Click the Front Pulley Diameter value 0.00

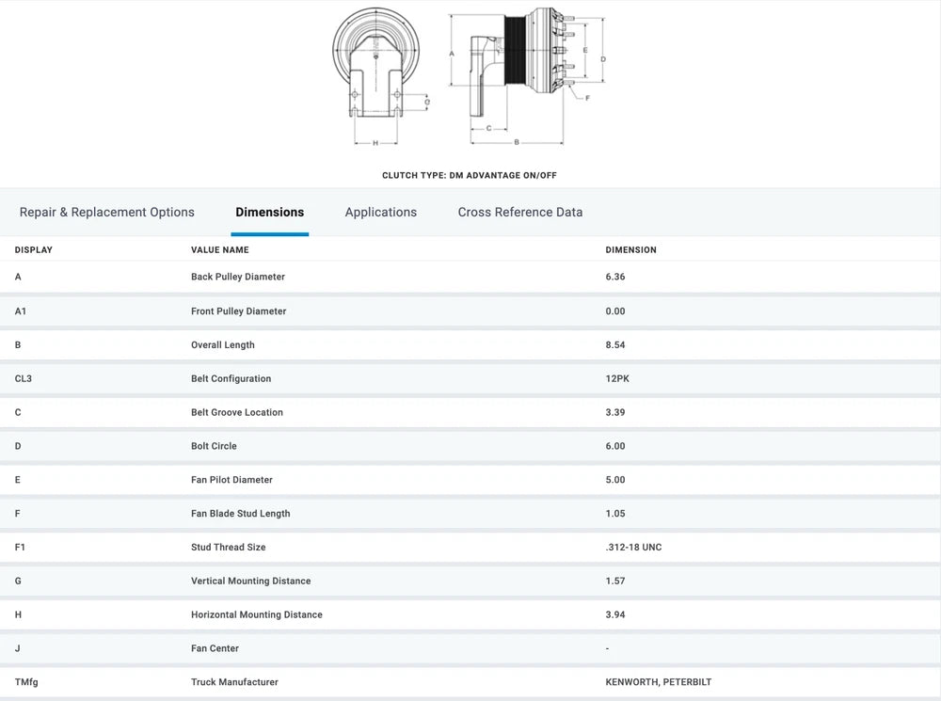615,311
